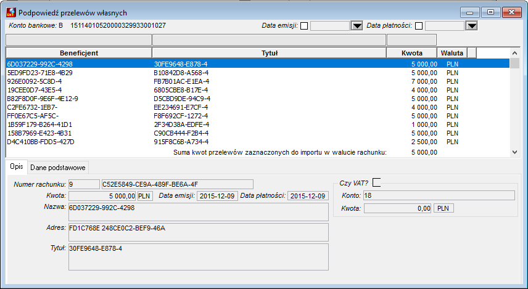Enable the Data płatności filter checkbox

(419, 26)
